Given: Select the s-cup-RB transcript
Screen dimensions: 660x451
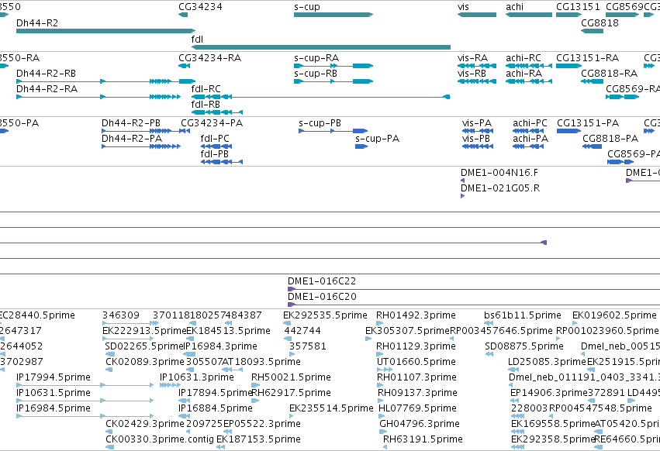Looking at the screenshot, I should click(333, 81).
